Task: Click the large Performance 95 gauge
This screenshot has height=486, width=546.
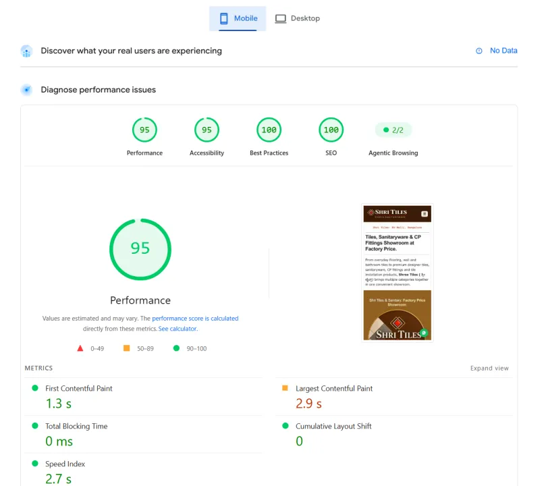Action: click(x=140, y=249)
